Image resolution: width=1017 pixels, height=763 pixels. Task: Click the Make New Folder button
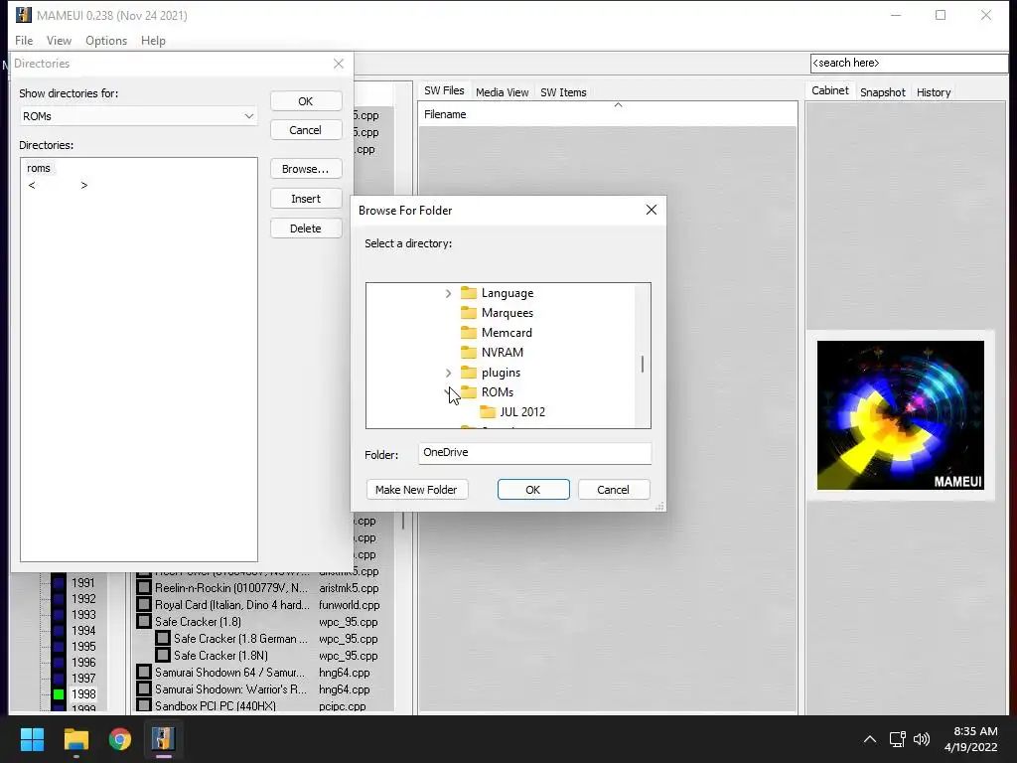[x=416, y=489]
